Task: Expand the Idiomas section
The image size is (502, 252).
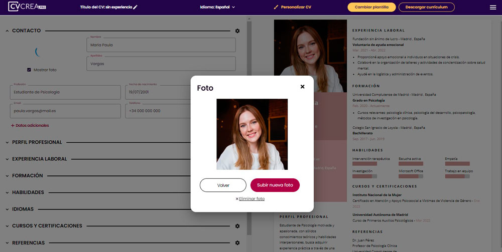Action: [x=7, y=209]
